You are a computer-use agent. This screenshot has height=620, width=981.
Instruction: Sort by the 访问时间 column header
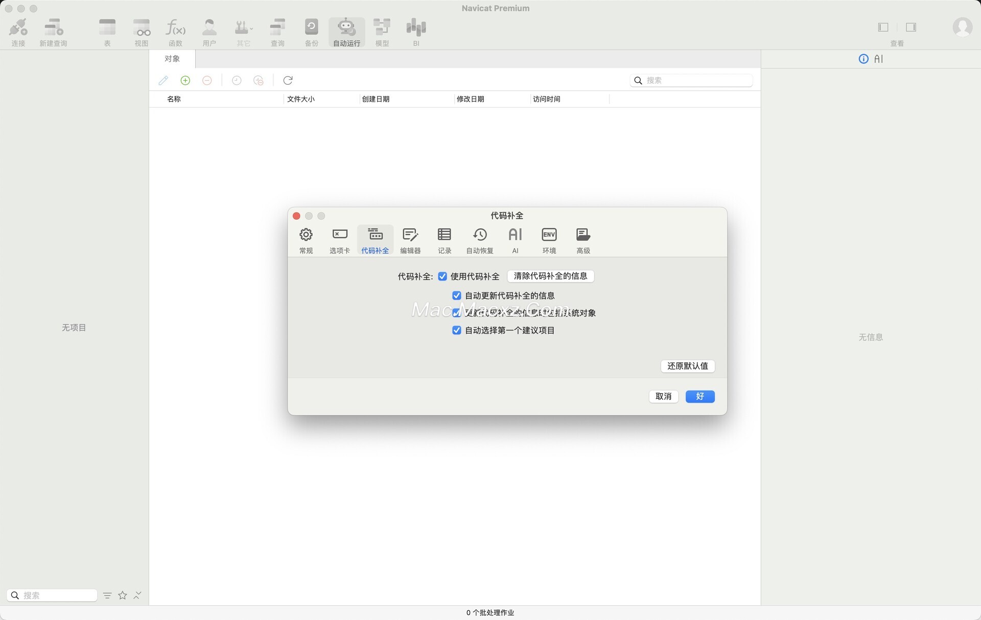pyautogui.click(x=546, y=99)
